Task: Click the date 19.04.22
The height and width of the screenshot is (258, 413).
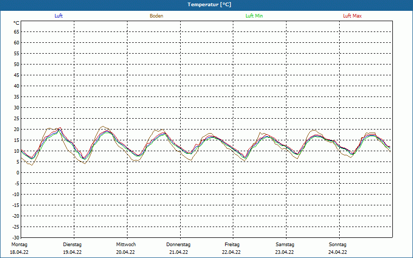Action: pos(72,252)
